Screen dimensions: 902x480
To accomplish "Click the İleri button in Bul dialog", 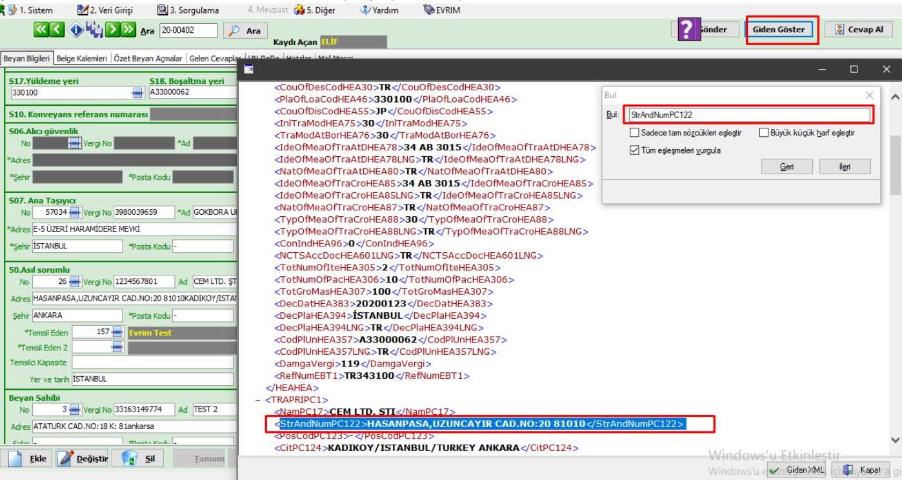I will coord(845,166).
